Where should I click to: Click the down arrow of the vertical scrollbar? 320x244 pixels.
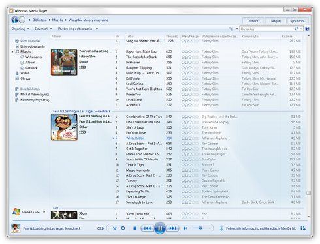[308, 217]
